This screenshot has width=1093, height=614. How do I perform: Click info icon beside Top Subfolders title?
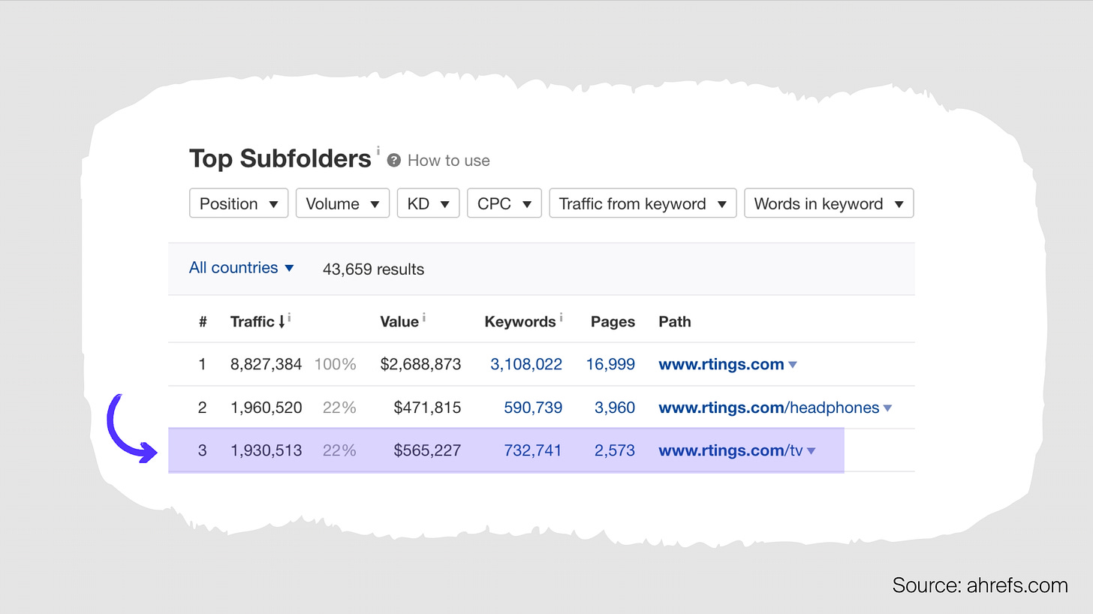tap(378, 150)
